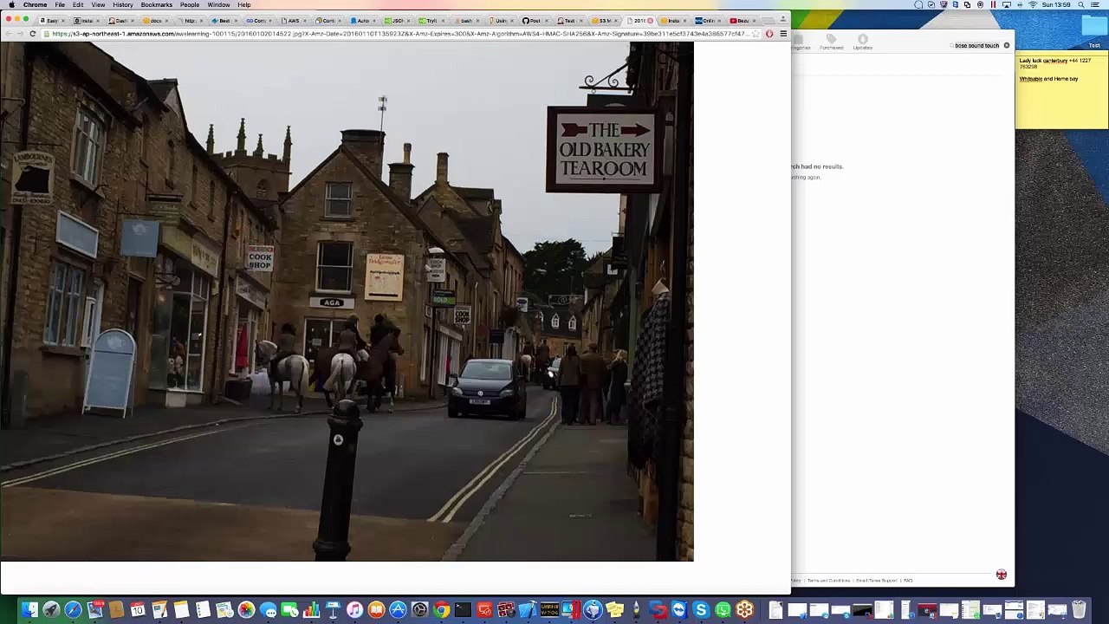Bookmark this page with the star icon
Image resolution: width=1109 pixels, height=624 pixels.
point(756,34)
